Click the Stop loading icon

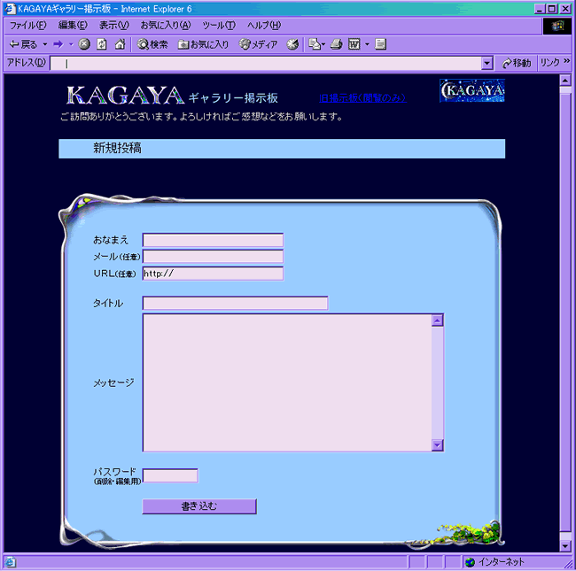84,44
